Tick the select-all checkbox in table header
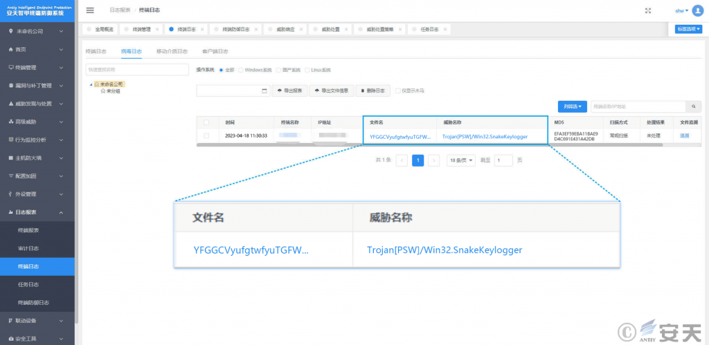This screenshot has width=709, height=345. click(206, 122)
